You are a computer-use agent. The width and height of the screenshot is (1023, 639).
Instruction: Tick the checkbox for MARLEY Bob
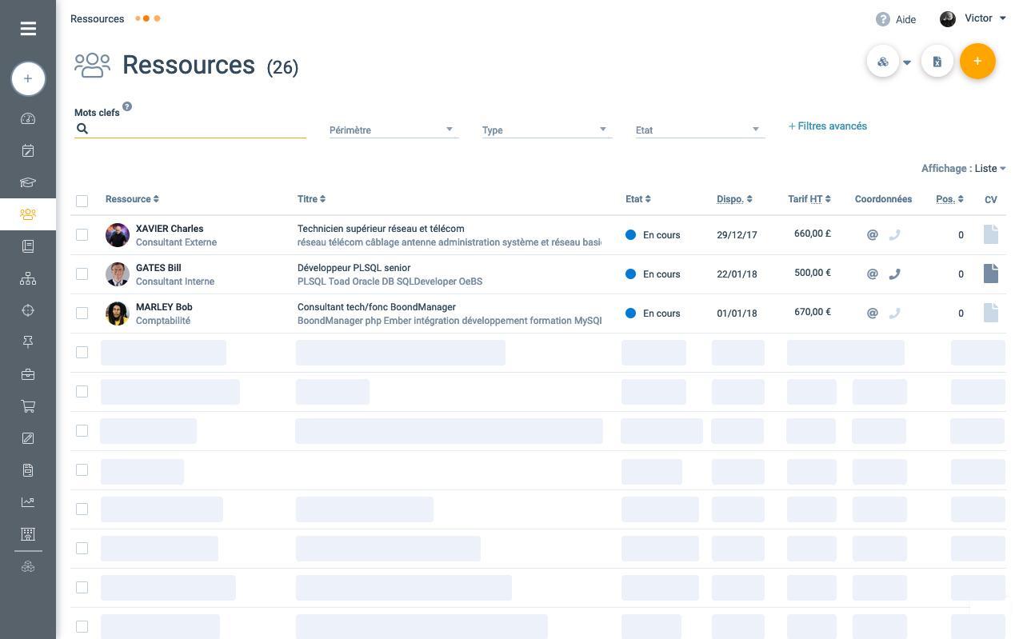pyautogui.click(x=82, y=313)
